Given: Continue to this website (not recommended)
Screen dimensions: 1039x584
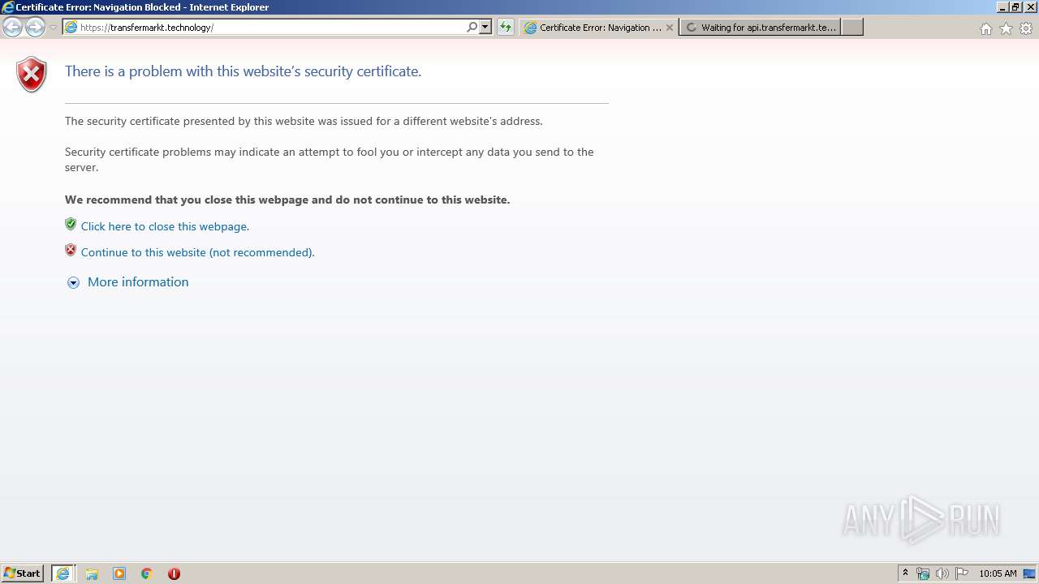Looking at the screenshot, I should click(x=197, y=253).
